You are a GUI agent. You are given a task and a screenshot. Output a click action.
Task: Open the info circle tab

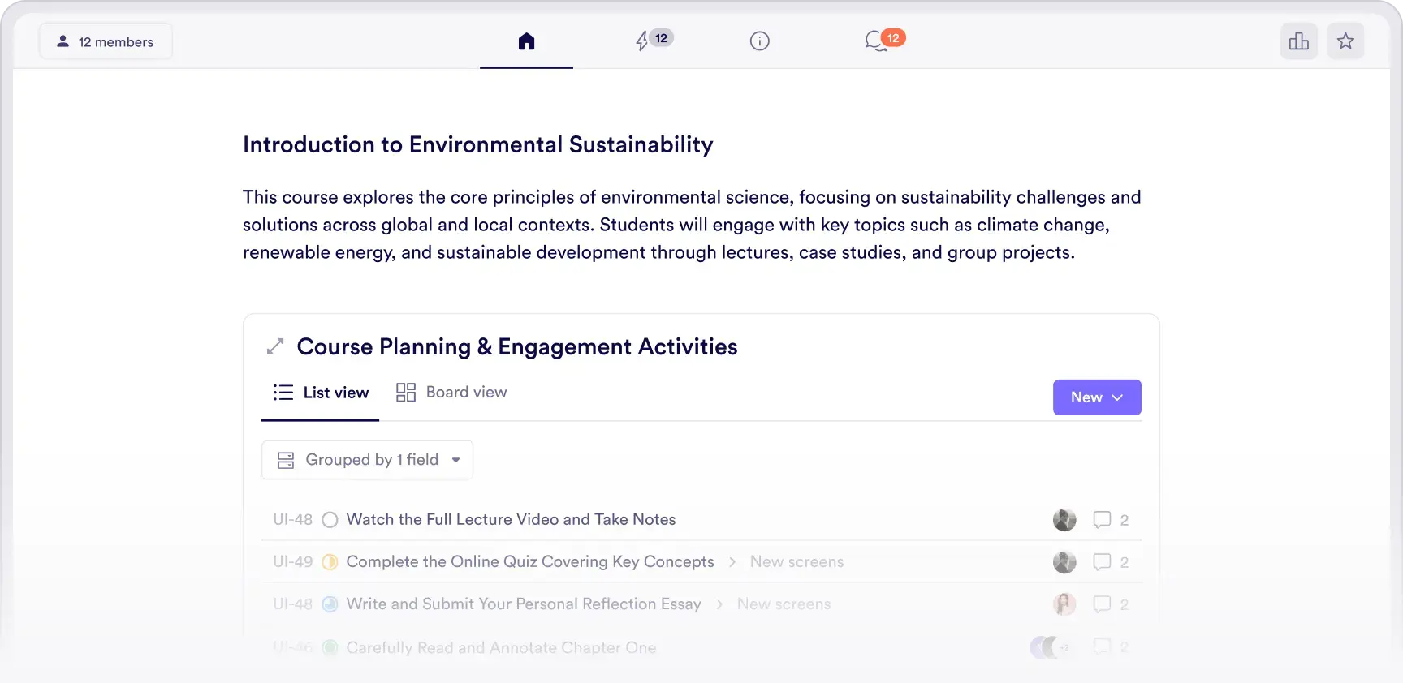pos(759,41)
